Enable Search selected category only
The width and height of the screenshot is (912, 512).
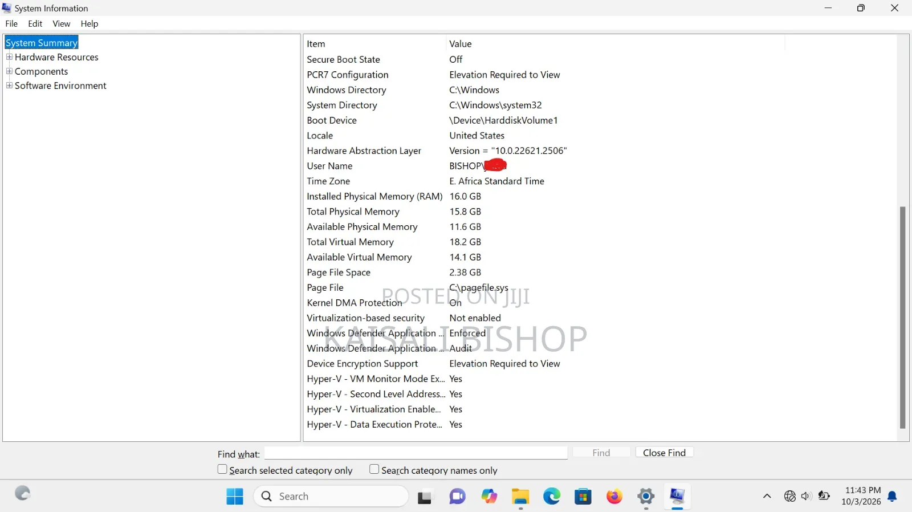coord(222,469)
